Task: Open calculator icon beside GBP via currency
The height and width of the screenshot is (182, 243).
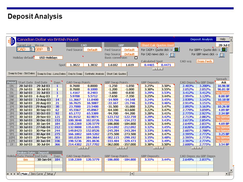Action: [x=49, y=49]
